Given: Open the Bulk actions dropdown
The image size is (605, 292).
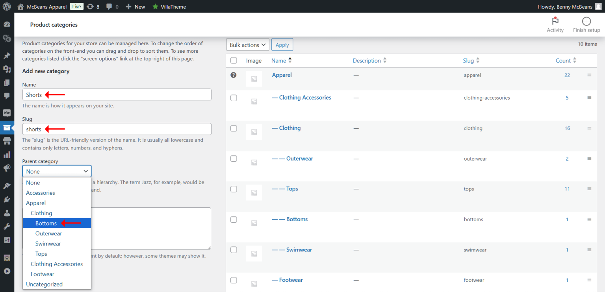Looking at the screenshot, I should coord(248,45).
